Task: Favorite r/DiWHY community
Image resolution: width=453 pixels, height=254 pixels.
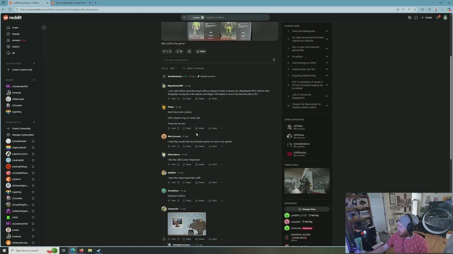Action: (33, 179)
